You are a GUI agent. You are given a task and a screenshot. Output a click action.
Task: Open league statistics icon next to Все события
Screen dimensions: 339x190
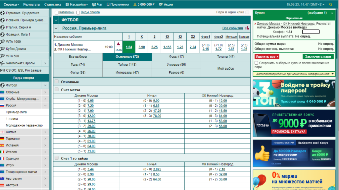click(x=247, y=28)
